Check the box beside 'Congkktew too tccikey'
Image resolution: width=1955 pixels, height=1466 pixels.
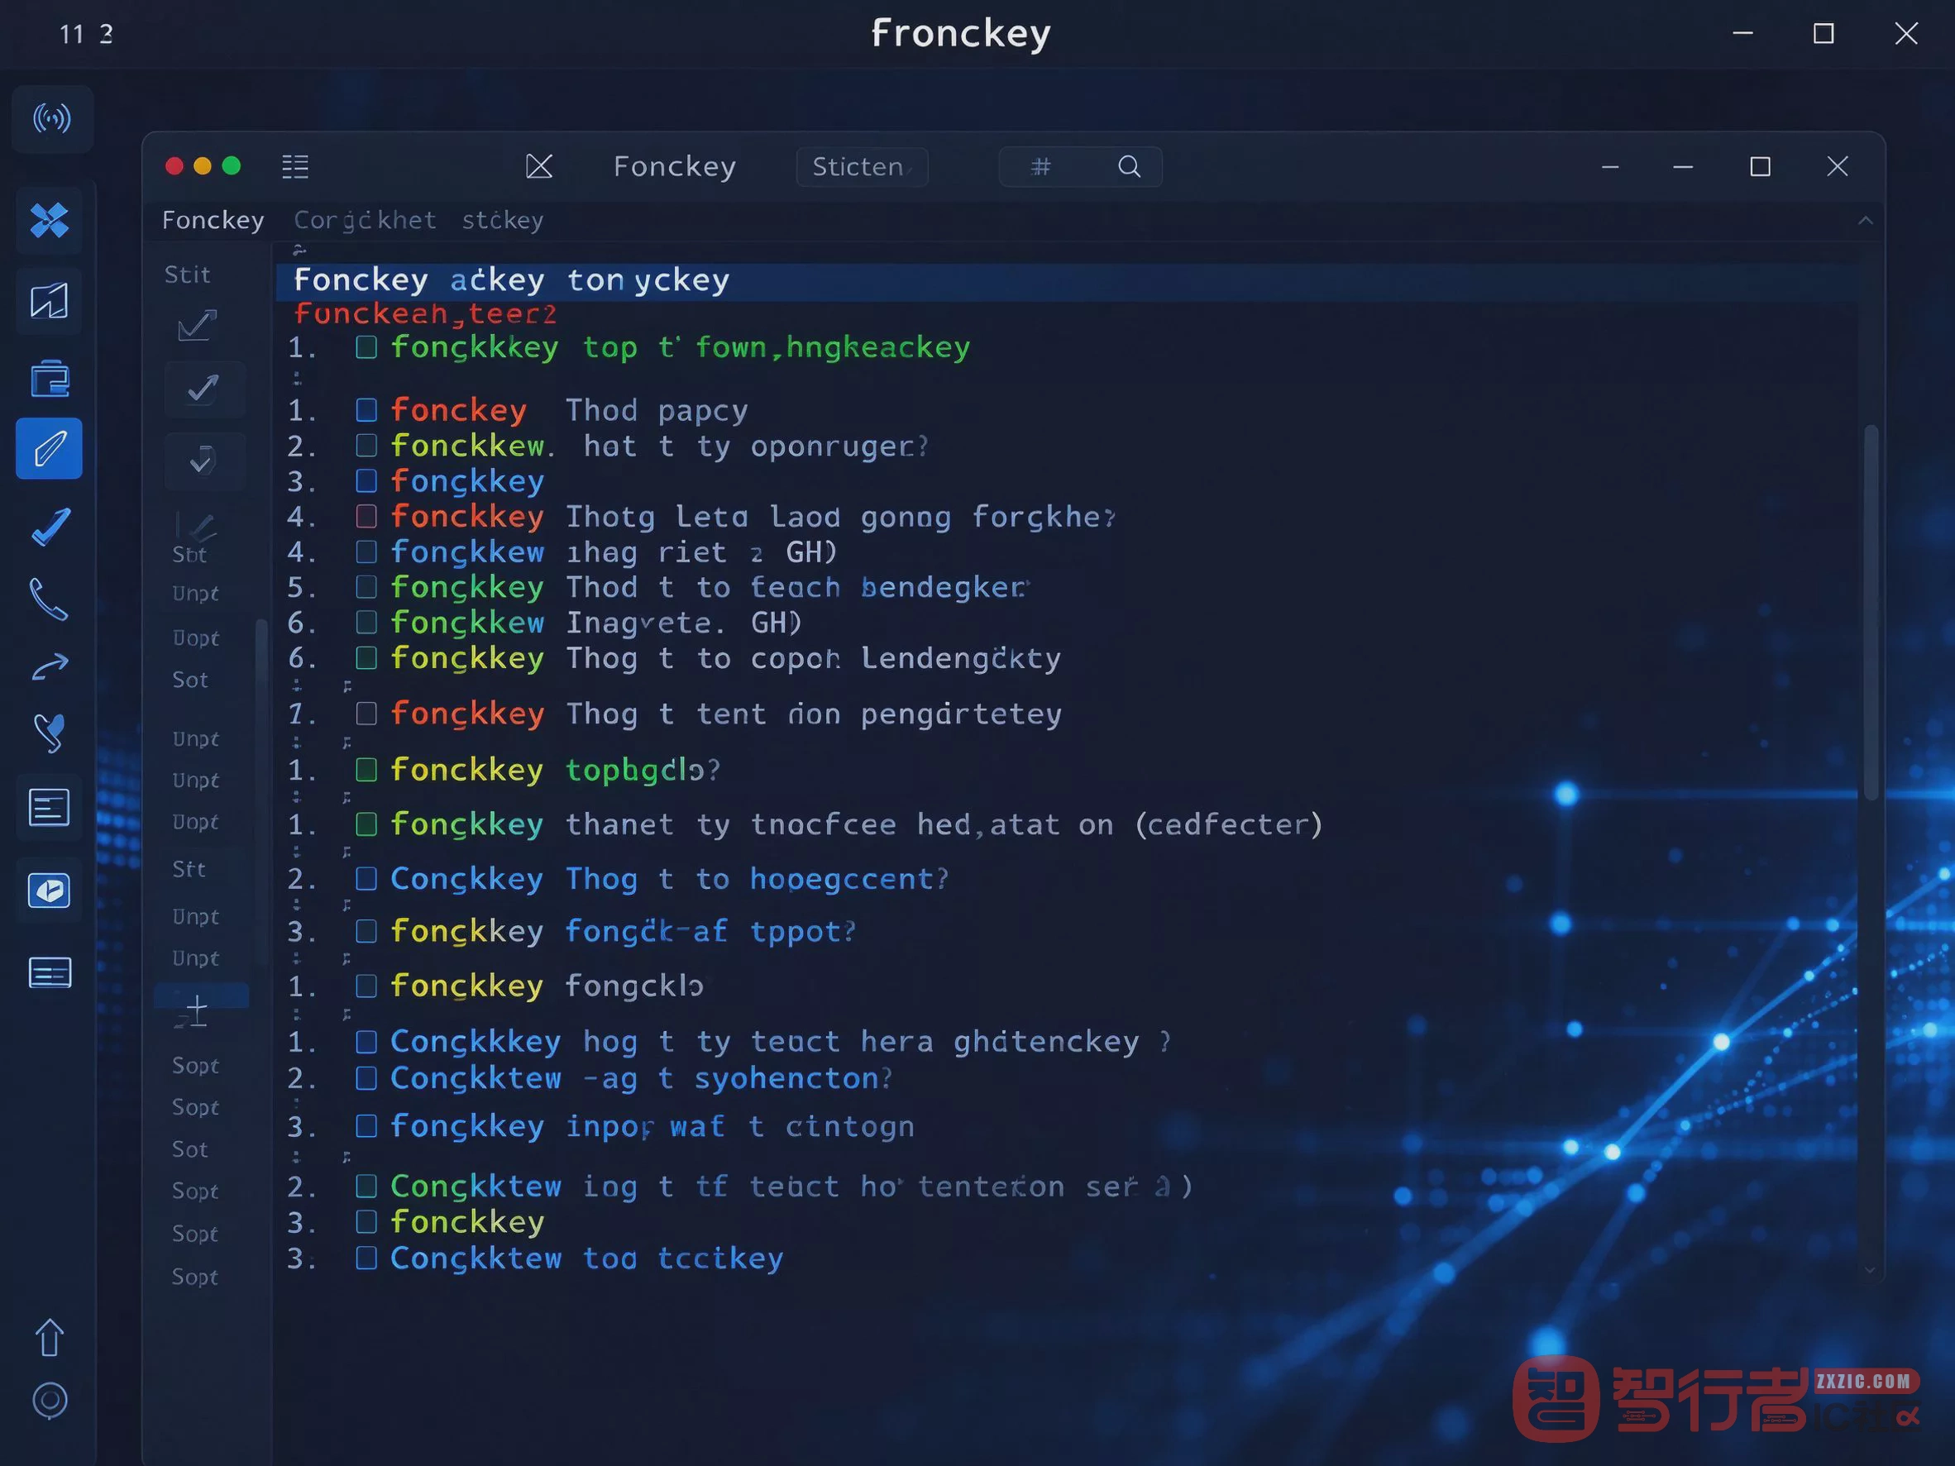tap(366, 1258)
